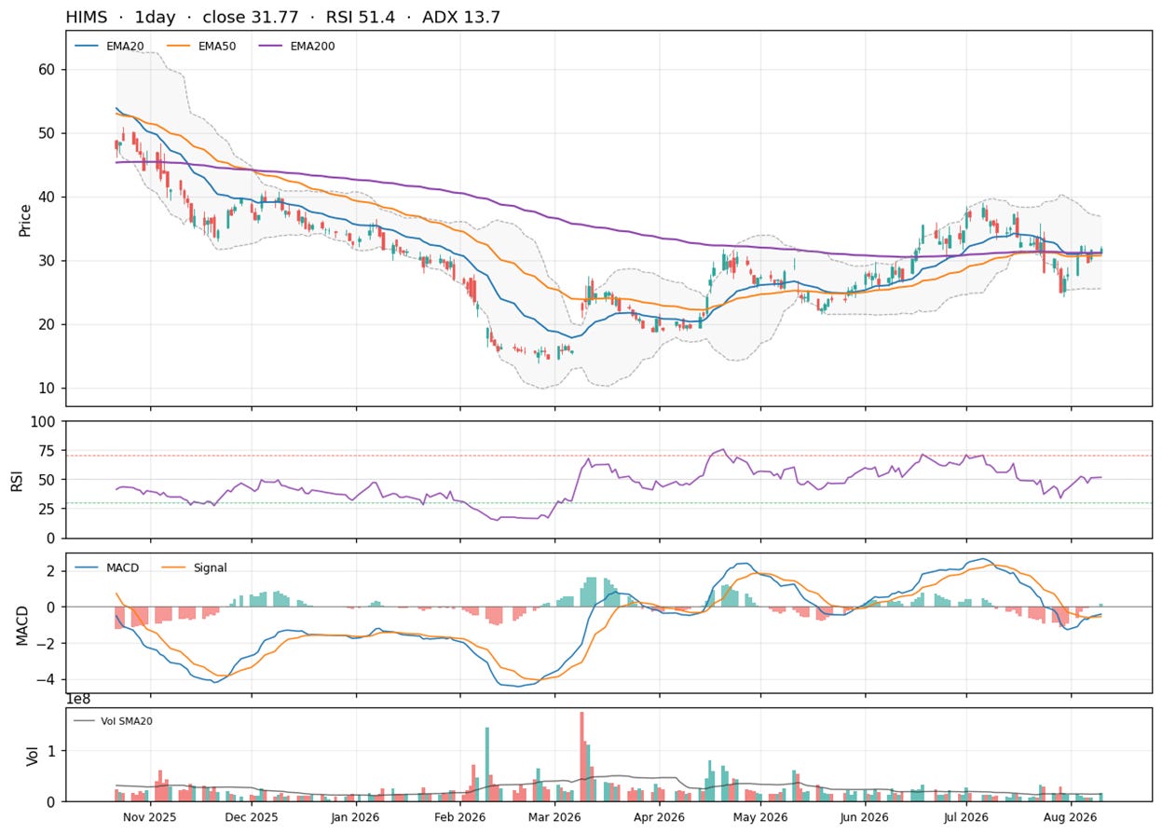Click the orange EMA50 legend line swatch
Image resolution: width=1162 pixels, height=833 pixels.
[x=179, y=46]
